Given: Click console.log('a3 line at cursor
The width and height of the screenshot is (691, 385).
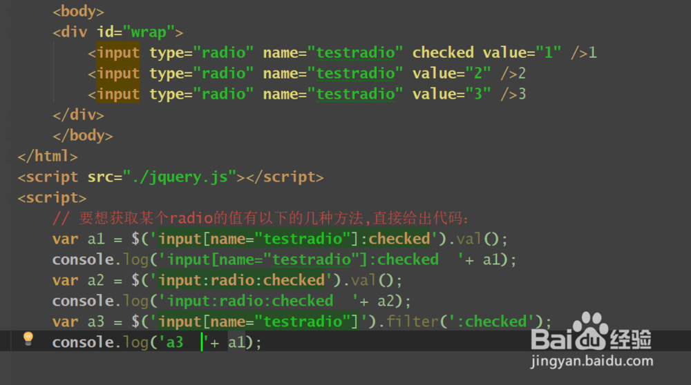Looking at the screenshot, I should 157,342.
